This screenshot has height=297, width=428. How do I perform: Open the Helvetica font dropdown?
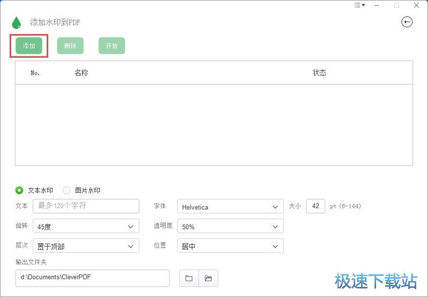point(231,207)
